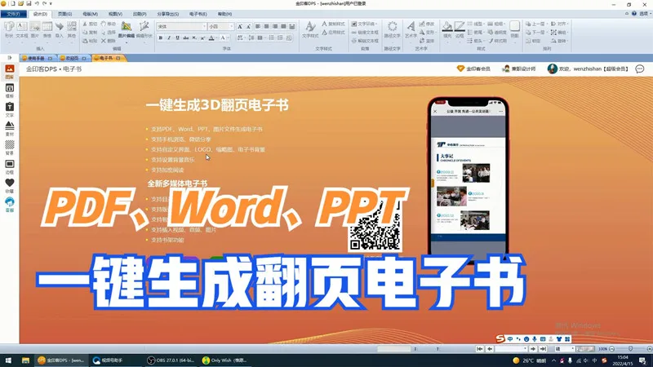The image size is (653, 367).
Task: Open the 模板 template sidebar panel
Action: [10, 91]
